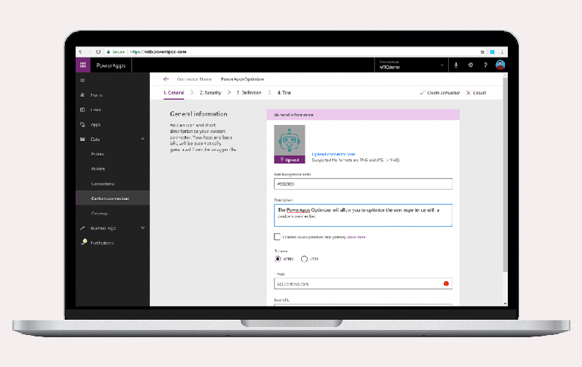
Task: Click the download icon in header
Action: (456, 65)
